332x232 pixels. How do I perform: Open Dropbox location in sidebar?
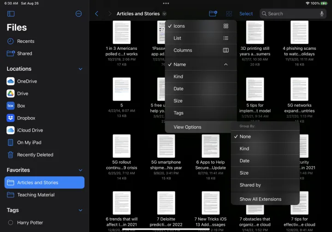[26, 118]
